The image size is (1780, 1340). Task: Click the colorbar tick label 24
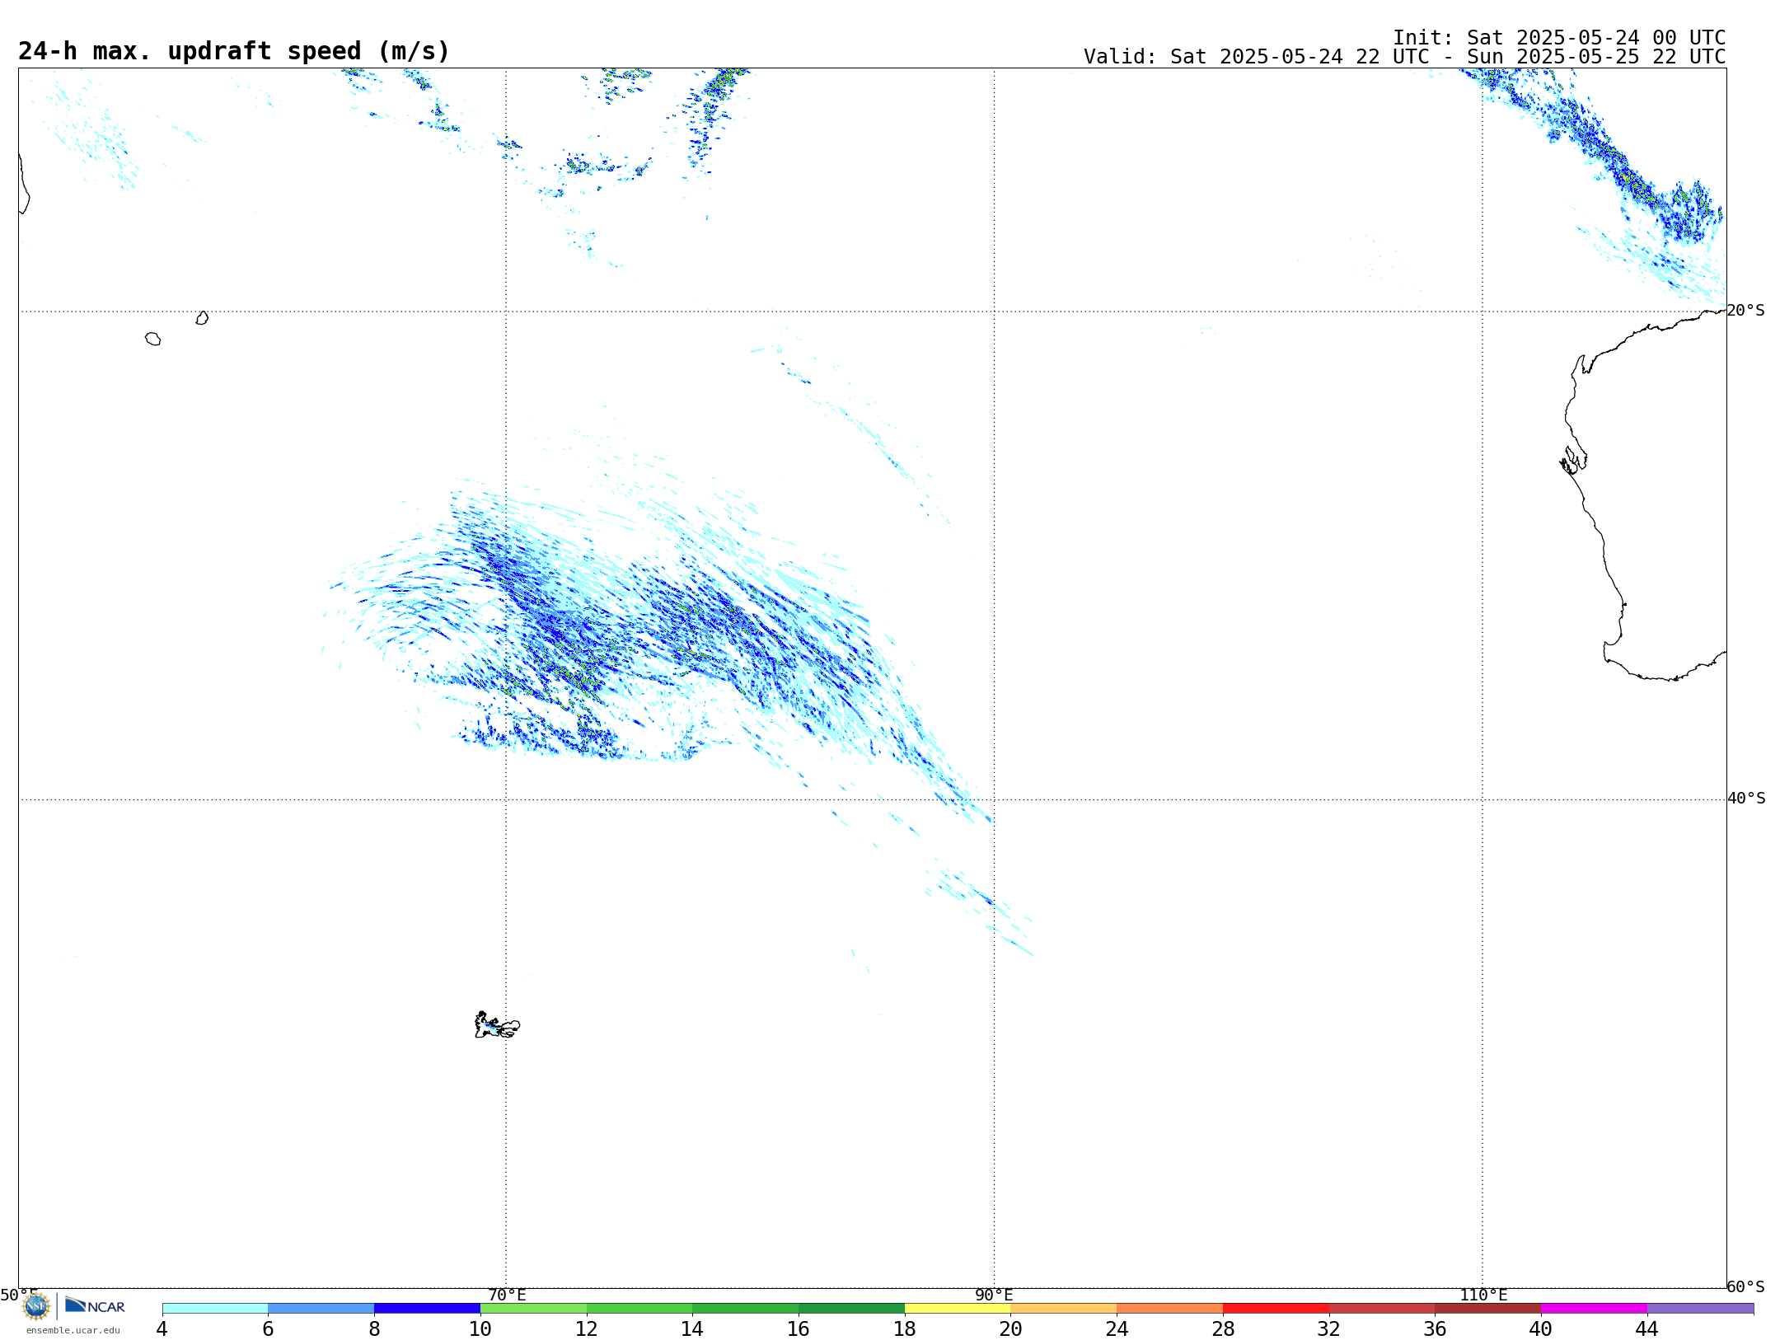pos(1117,1329)
